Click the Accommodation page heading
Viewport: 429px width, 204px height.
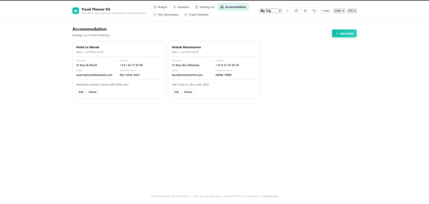tap(90, 29)
